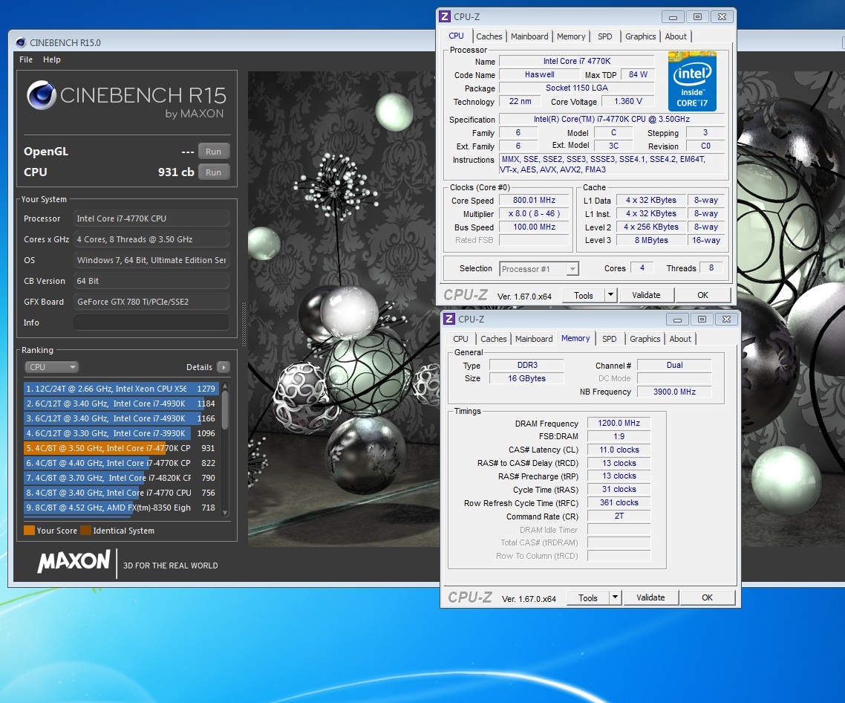Click the CPU-Z icon in lower window title

449,319
